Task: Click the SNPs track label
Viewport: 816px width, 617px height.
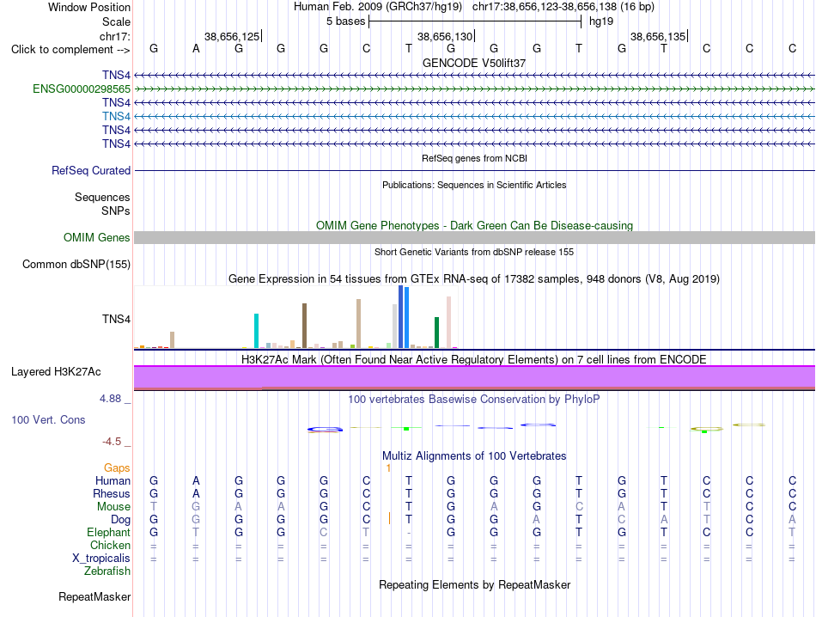Action: tap(116, 211)
